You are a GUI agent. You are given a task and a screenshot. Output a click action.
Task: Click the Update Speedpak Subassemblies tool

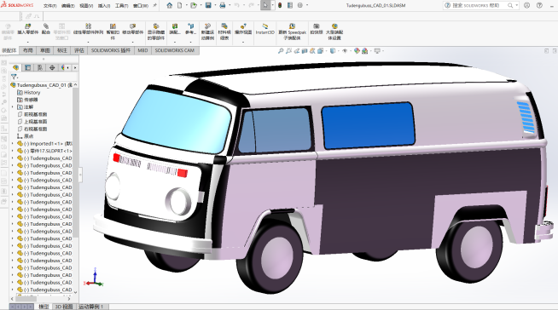coord(292,32)
